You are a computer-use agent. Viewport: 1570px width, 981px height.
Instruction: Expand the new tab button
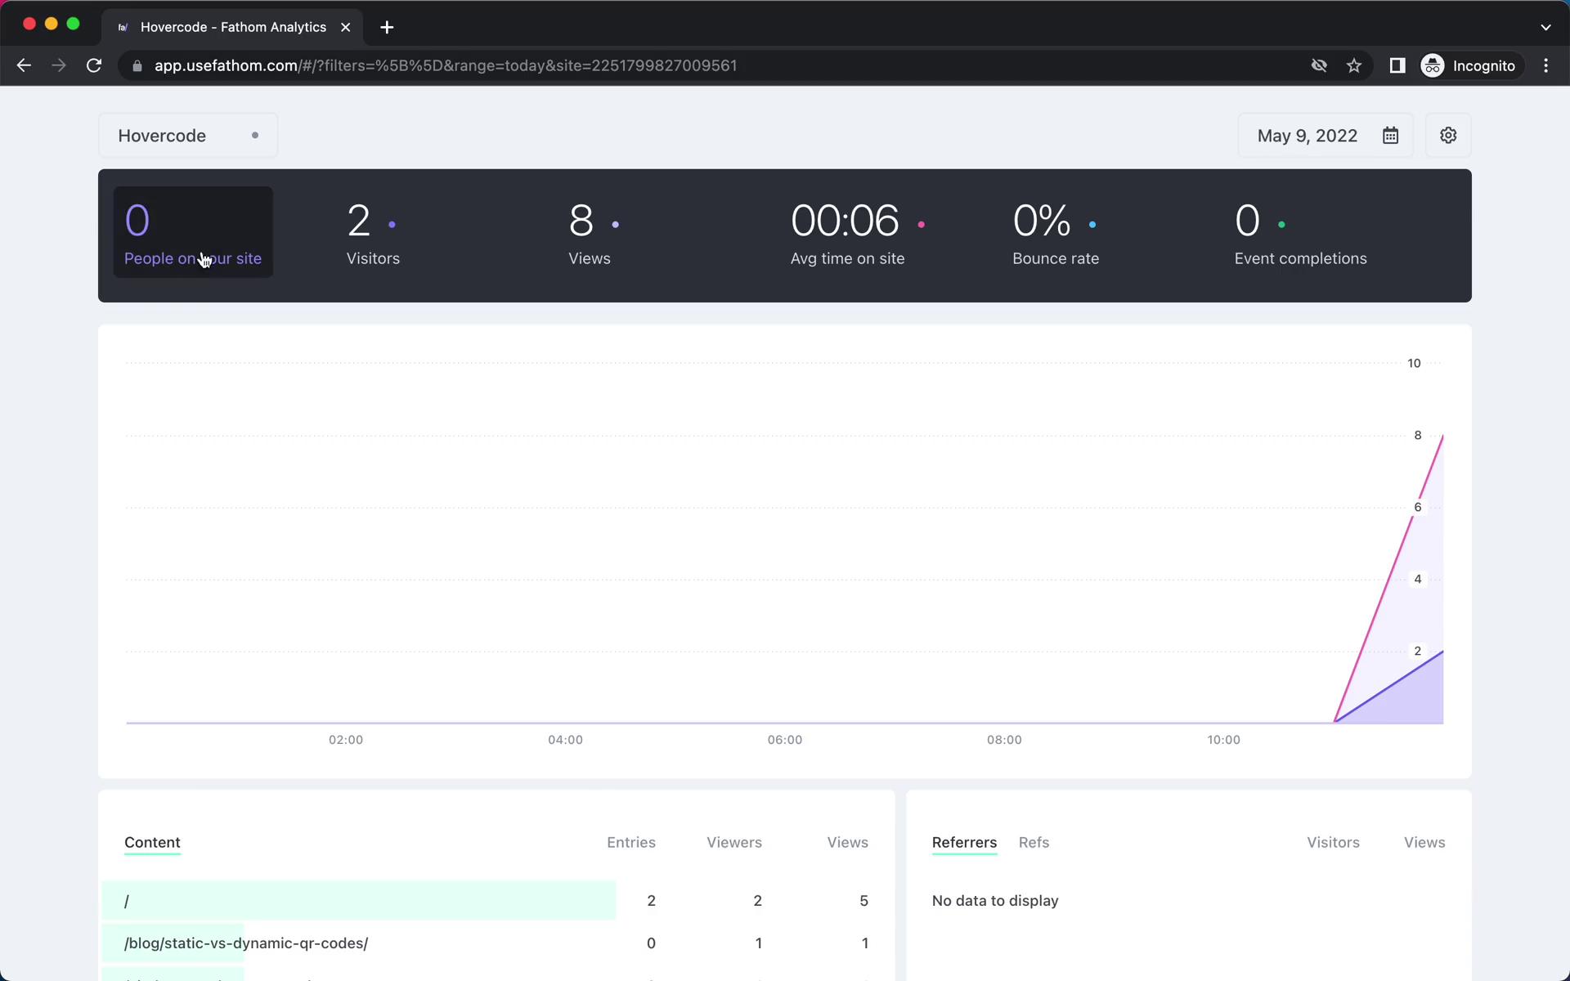[x=385, y=27]
